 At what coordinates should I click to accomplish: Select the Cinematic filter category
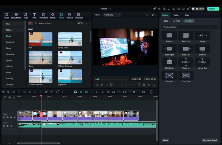point(10,54)
